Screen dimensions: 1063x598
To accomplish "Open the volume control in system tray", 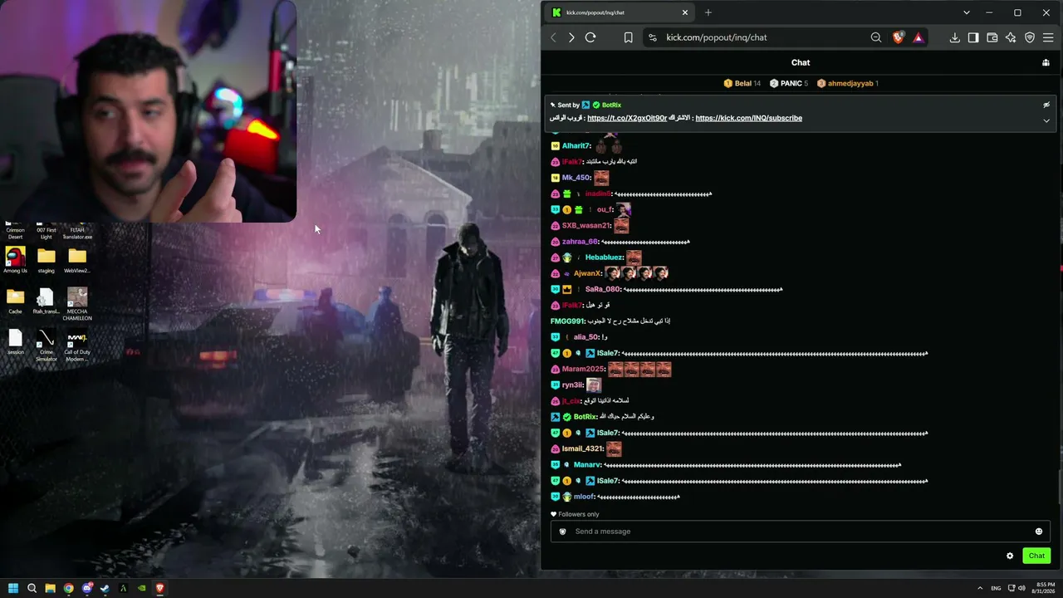I will tap(1021, 588).
